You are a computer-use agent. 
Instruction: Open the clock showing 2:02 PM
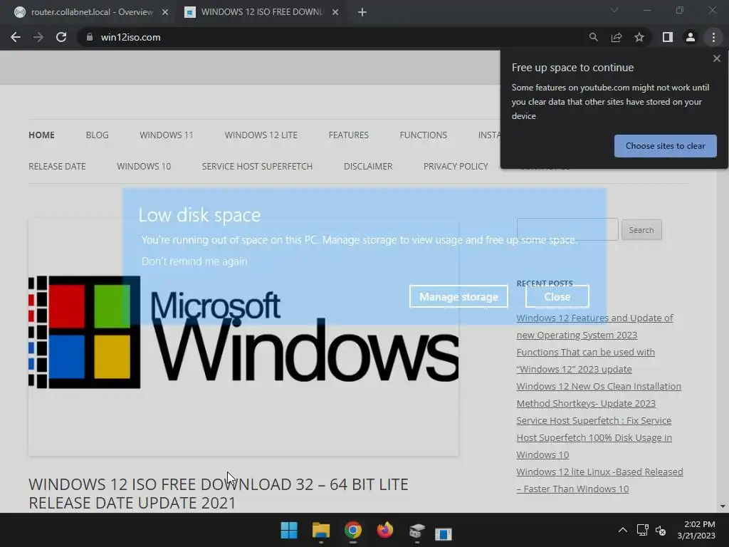tap(696, 530)
